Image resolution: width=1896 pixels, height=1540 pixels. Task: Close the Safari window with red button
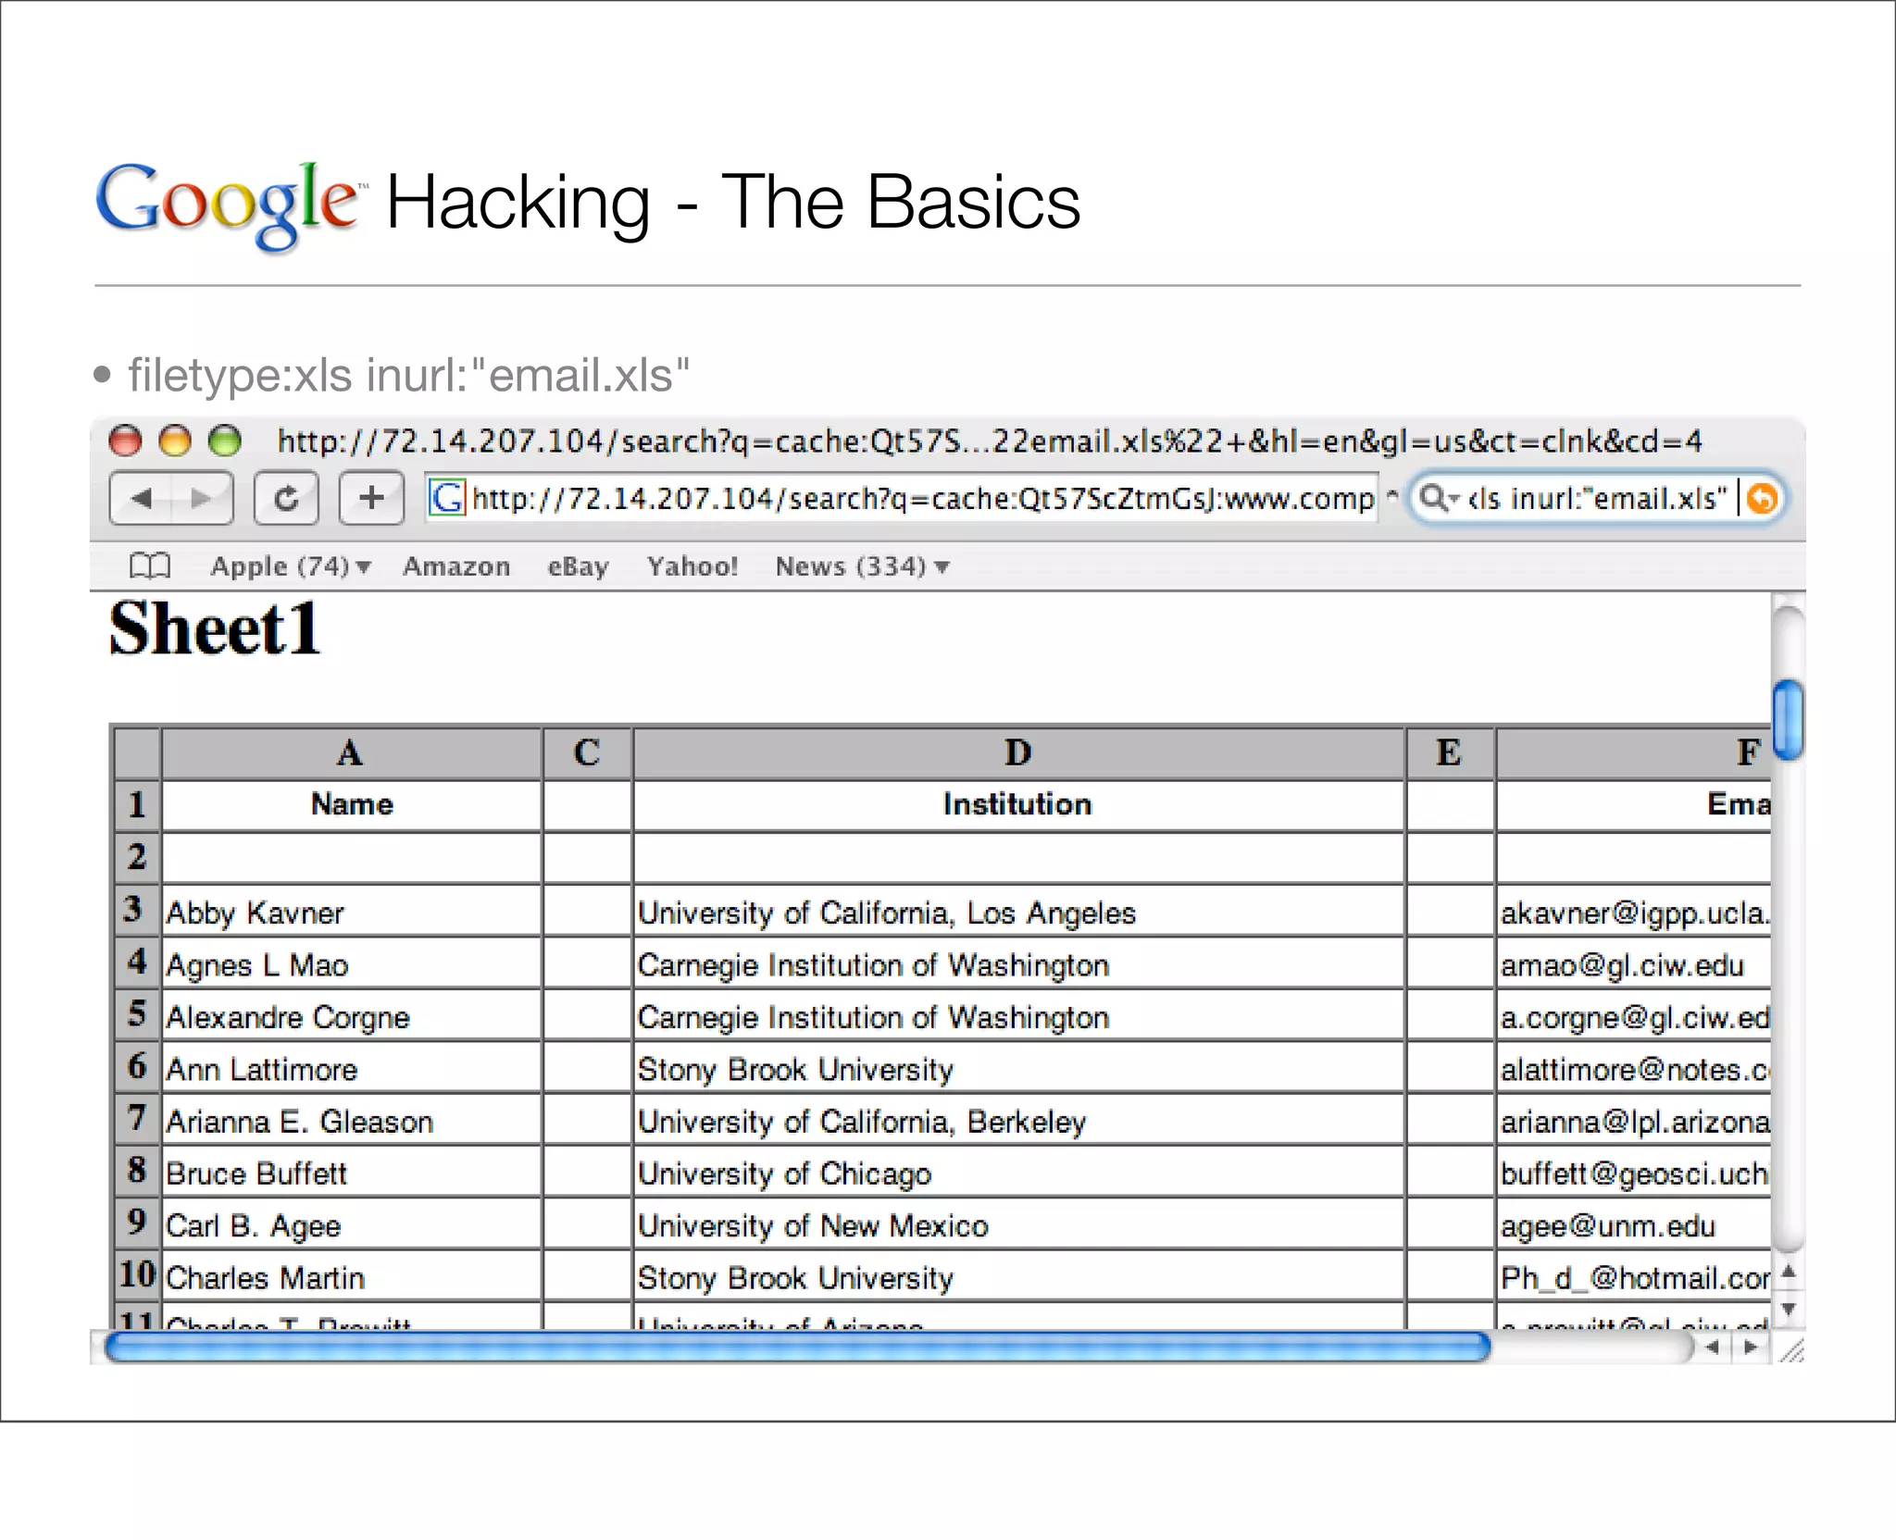[125, 441]
